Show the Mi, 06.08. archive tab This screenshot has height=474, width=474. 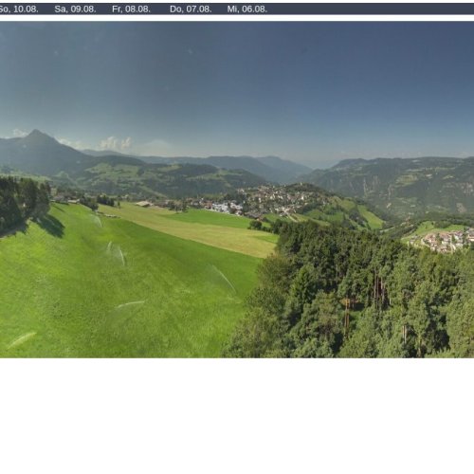(247, 9)
